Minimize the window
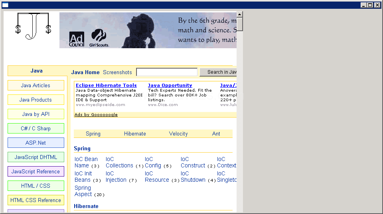The height and width of the screenshot is (214, 383). 363,5
